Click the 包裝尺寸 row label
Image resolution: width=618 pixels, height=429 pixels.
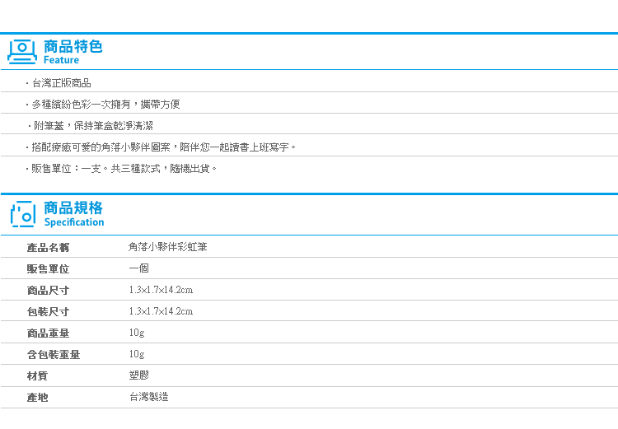coord(48,311)
